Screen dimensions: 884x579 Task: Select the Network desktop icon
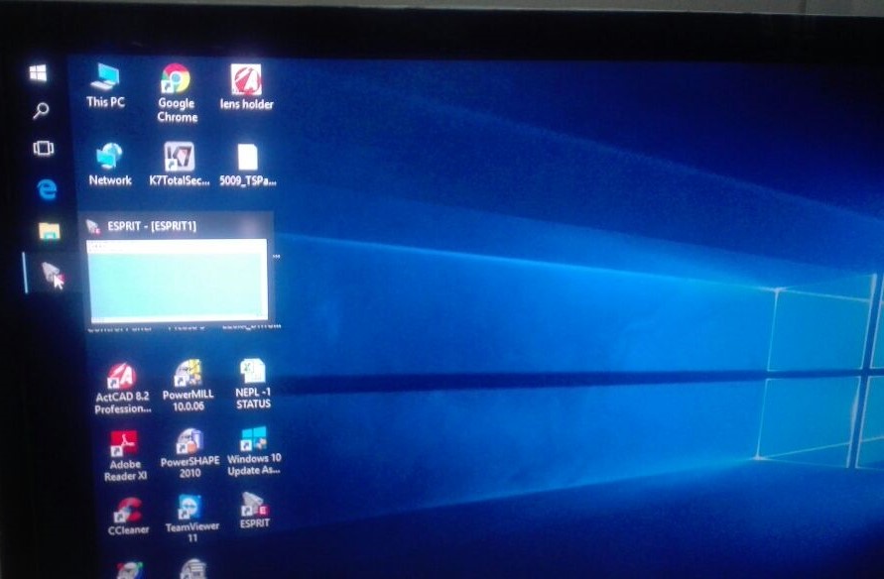coord(109,158)
